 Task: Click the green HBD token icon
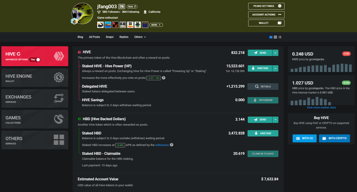pyautogui.click(x=79, y=119)
